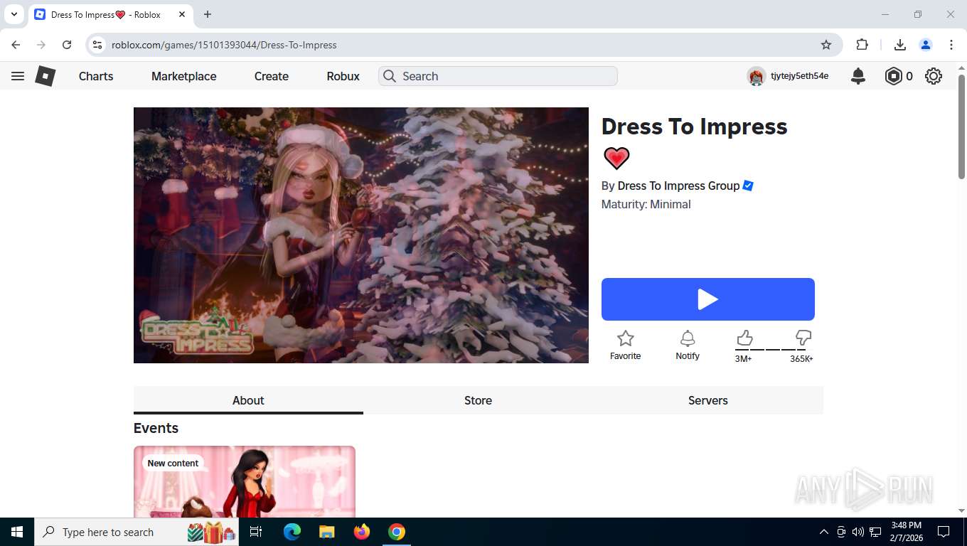Screen dimensions: 967x546
Task: Open Robux in Roblox navigation
Action: pyautogui.click(x=343, y=76)
